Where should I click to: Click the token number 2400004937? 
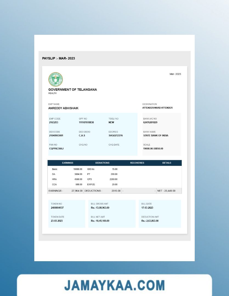pyautogui.click(x=57, y=208)
